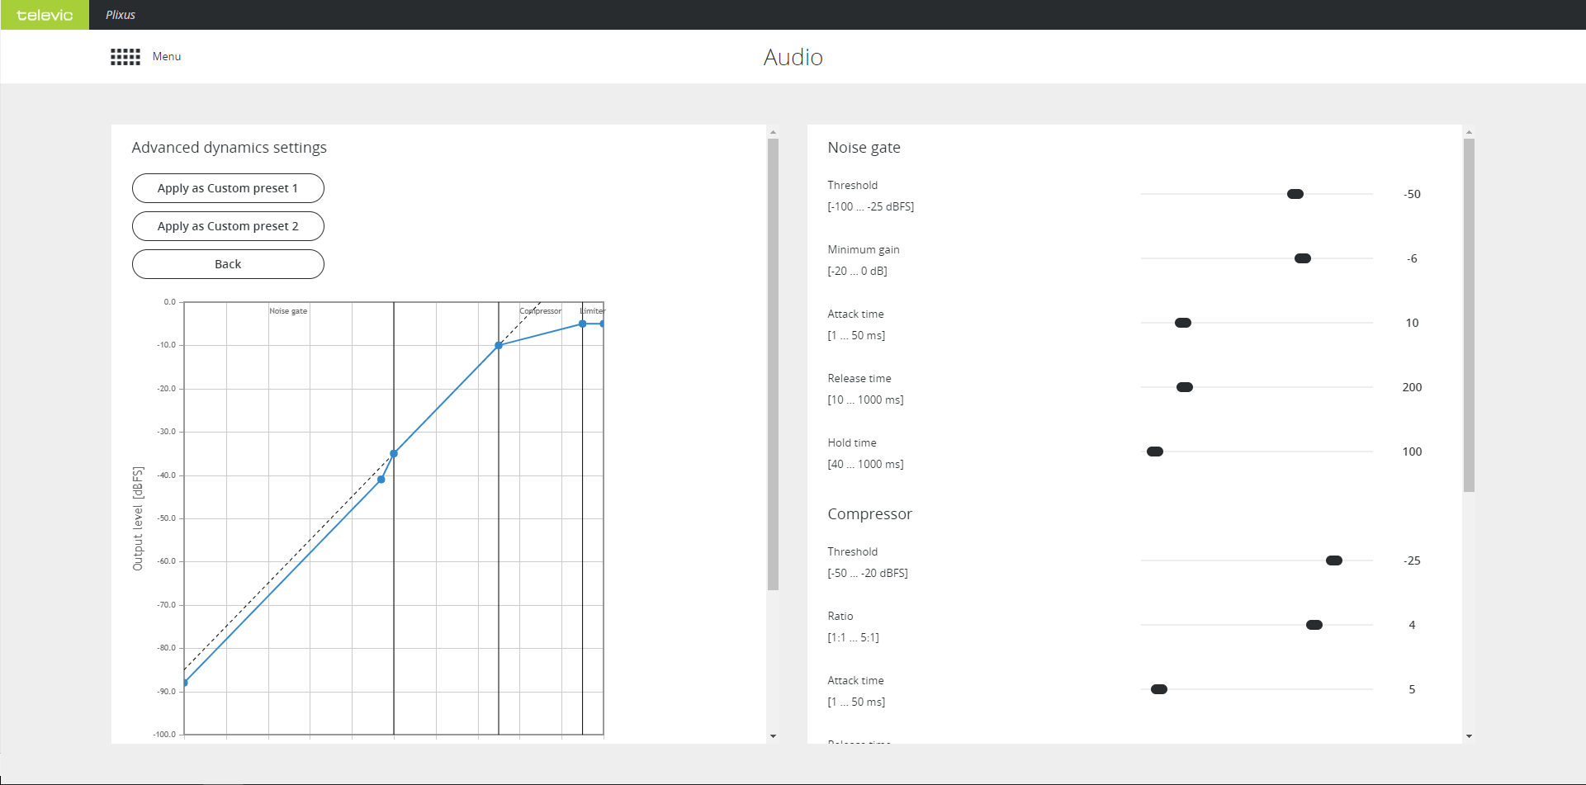The height and width of the screenshot is (785, 1586).
Task: Adjust Compressor Attack time slider handle
Action: pos(1159,689)
